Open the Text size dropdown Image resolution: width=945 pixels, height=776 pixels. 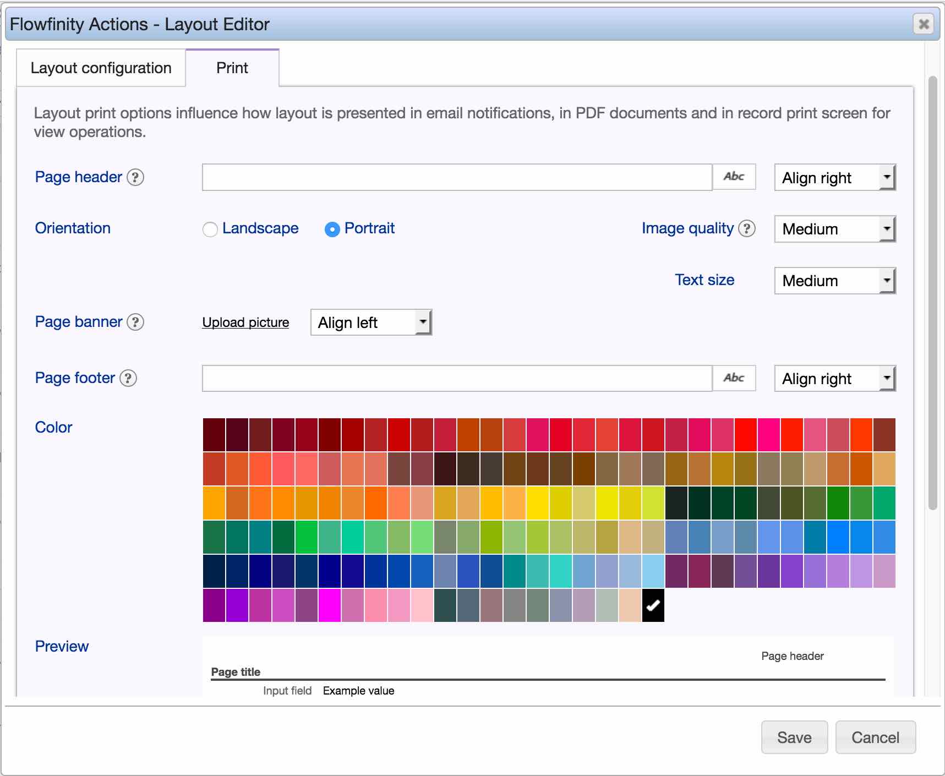834,281
